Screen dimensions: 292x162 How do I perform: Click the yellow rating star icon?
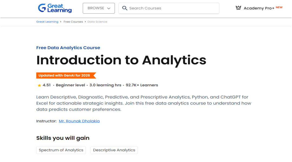(x=39, y=85)
